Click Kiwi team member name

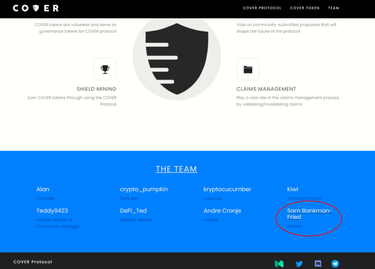[293, 190]
